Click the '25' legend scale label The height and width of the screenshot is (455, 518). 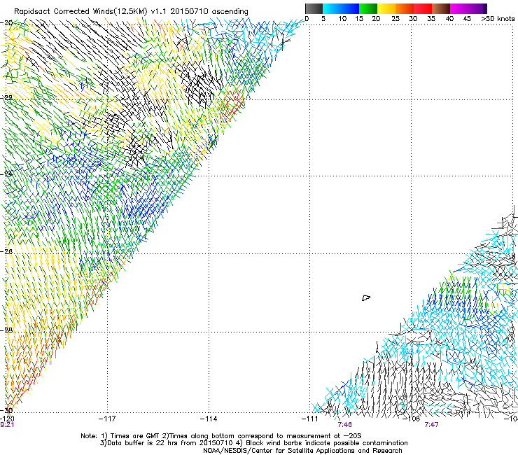pos(395,18)
